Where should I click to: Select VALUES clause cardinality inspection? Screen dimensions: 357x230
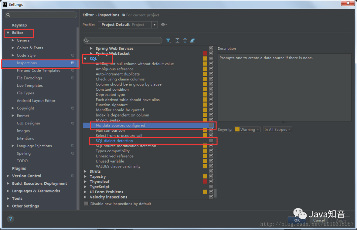click(118, 166)
